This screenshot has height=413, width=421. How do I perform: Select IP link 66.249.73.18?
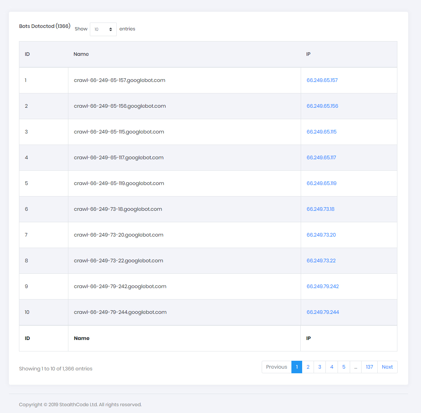coord(320,209)
